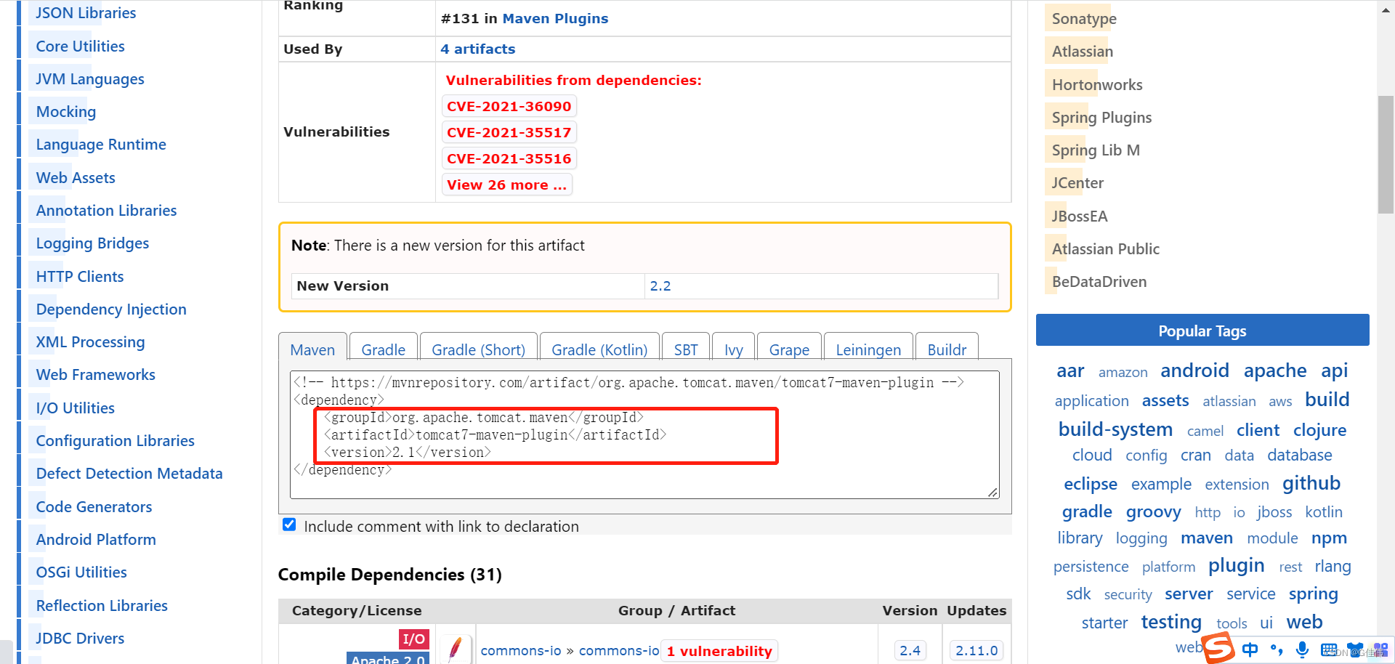
Task: Open Configuration Libraries category
Action: (115, 440)
